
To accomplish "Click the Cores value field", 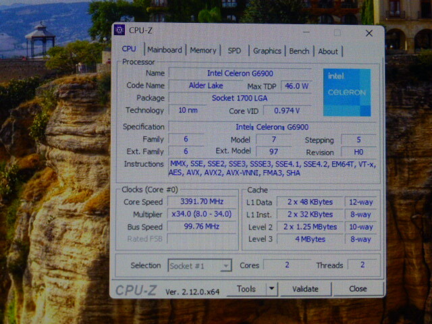I will pos(287,265).
